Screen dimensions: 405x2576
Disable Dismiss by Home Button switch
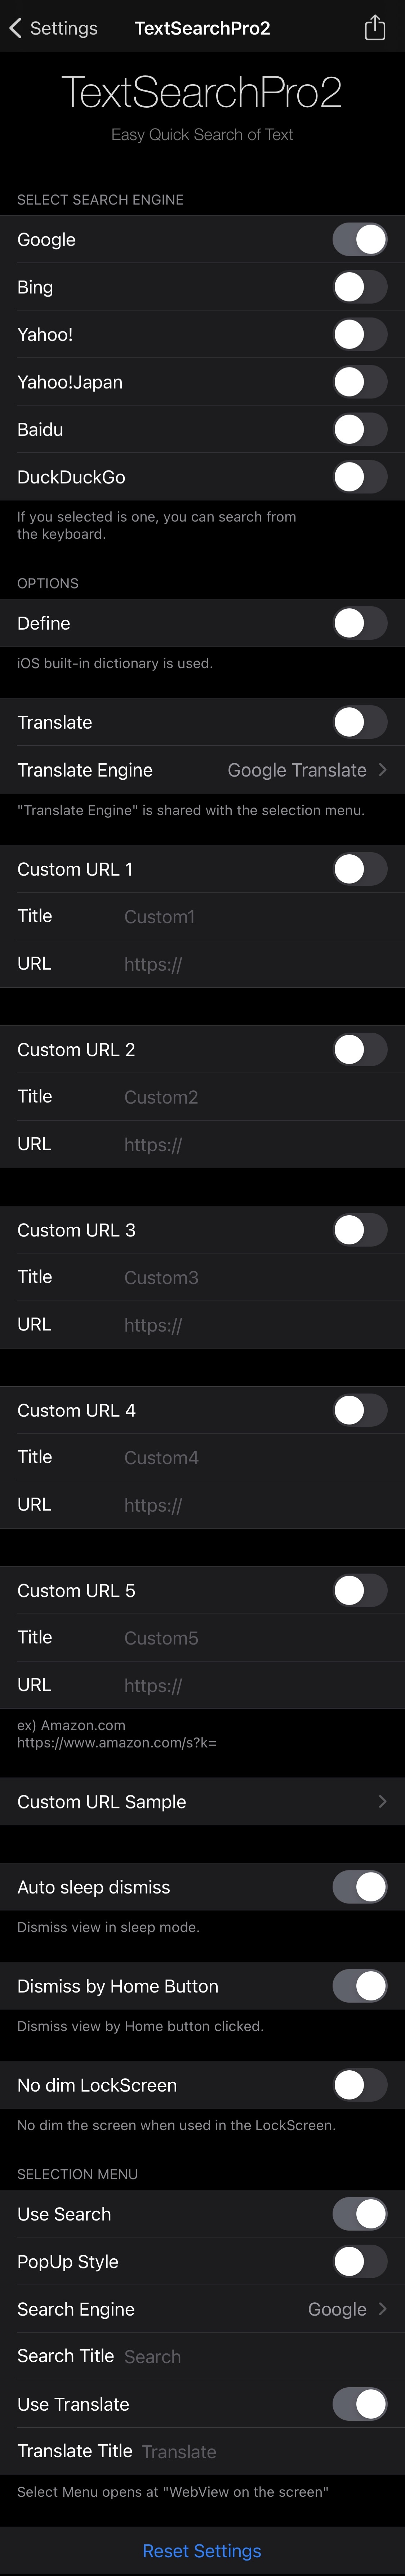point(360,1986)
